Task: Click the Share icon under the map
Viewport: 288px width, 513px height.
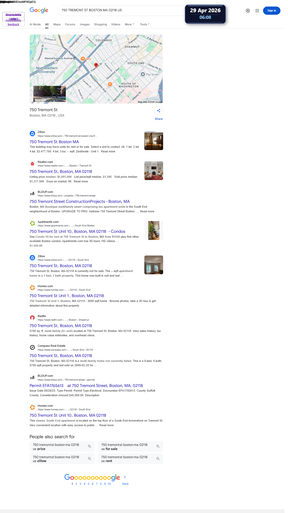Action: (159, 111)
